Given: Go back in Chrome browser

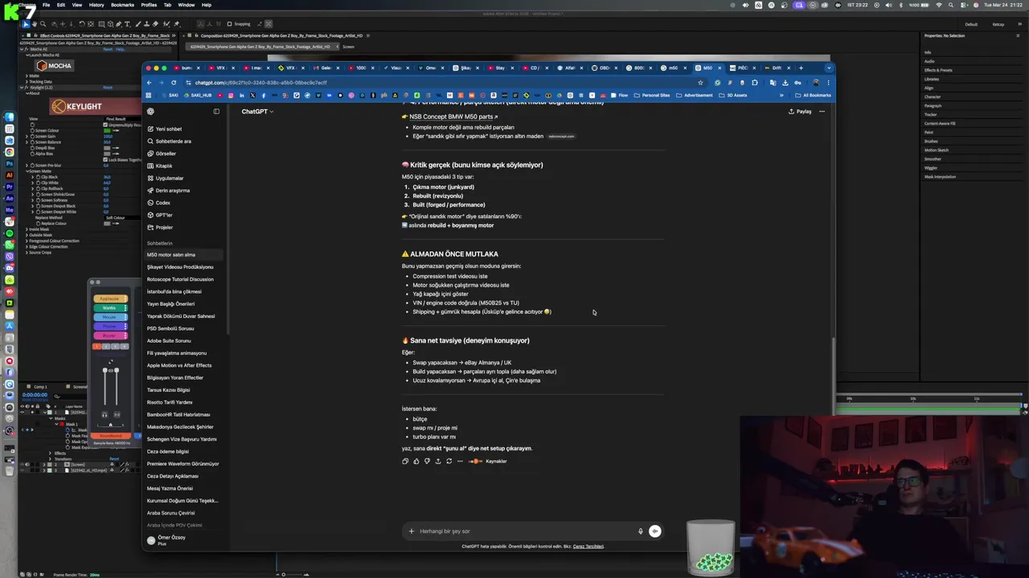Looking at the screenshot, I should 150,82.
